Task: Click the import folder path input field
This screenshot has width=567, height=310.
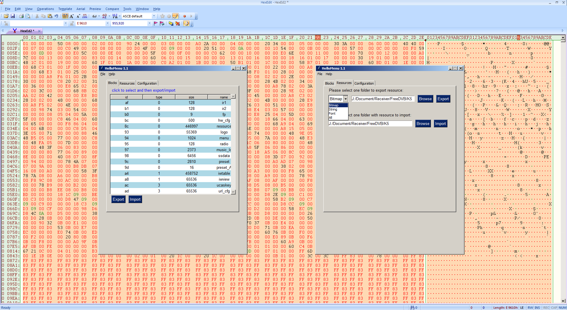Action: click(370, 124)
